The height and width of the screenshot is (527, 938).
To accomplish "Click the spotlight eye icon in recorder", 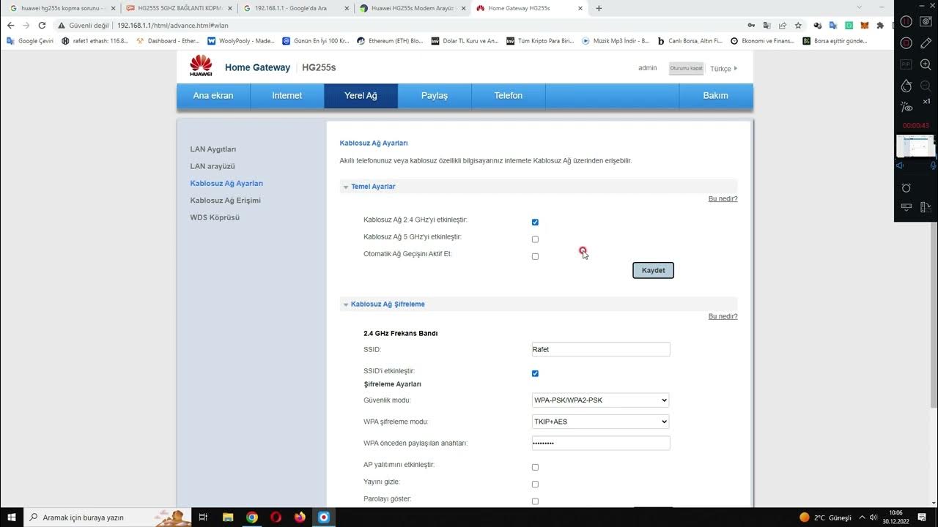I will (x=906, y=107).
